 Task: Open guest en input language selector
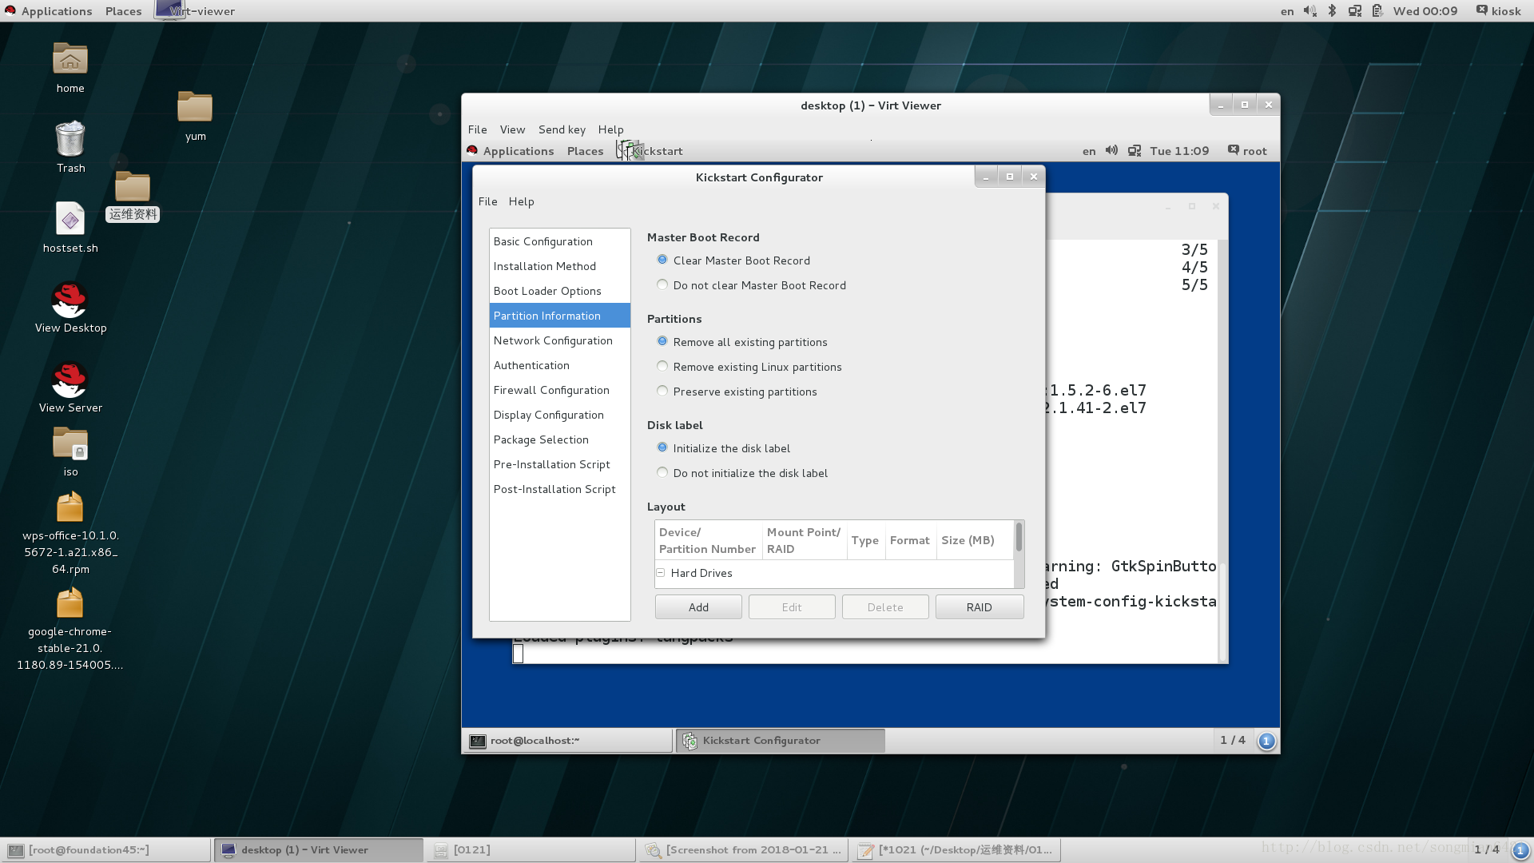point(1089,151)
